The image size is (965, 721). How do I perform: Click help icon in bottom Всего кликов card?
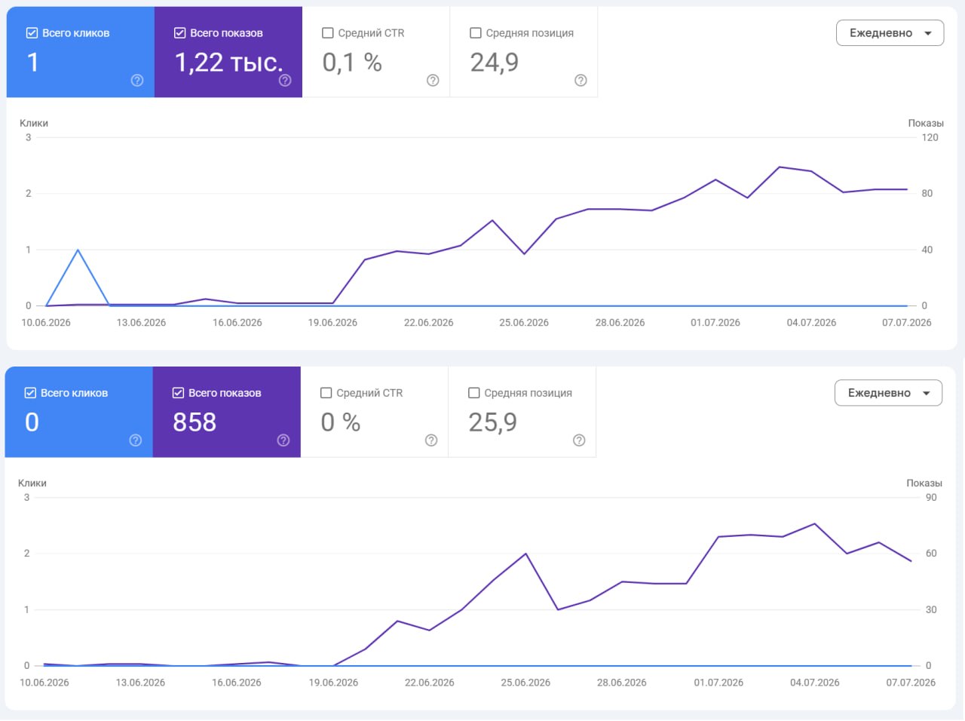click(136, 440)
